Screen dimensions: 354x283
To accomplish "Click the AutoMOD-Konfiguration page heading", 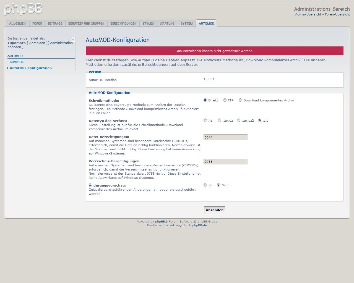I will pos(118,40).
